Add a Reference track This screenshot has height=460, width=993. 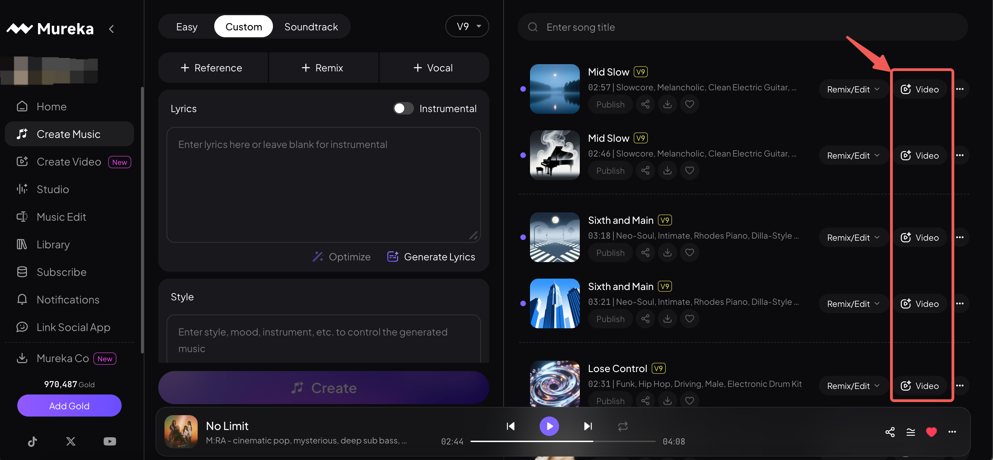pos(212,68)
